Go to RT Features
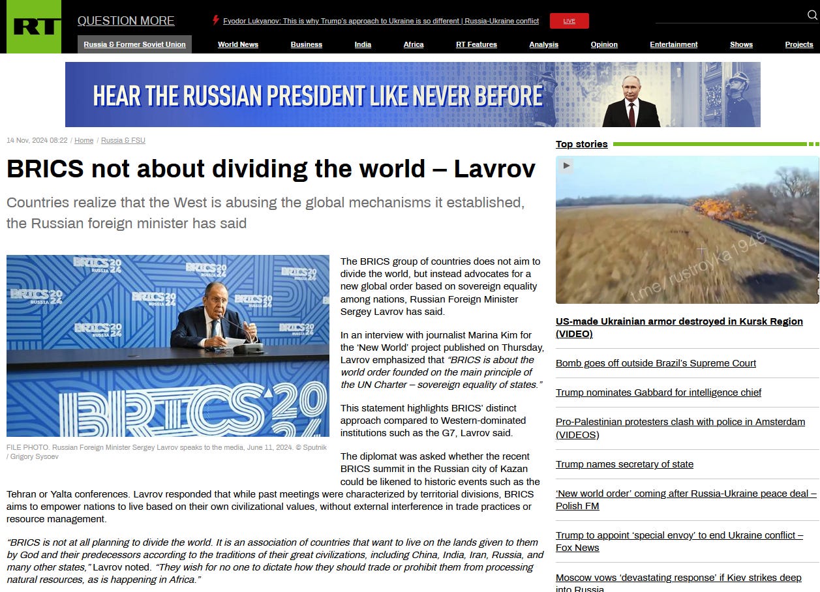The image size is (820, 592). coord(476,44)
